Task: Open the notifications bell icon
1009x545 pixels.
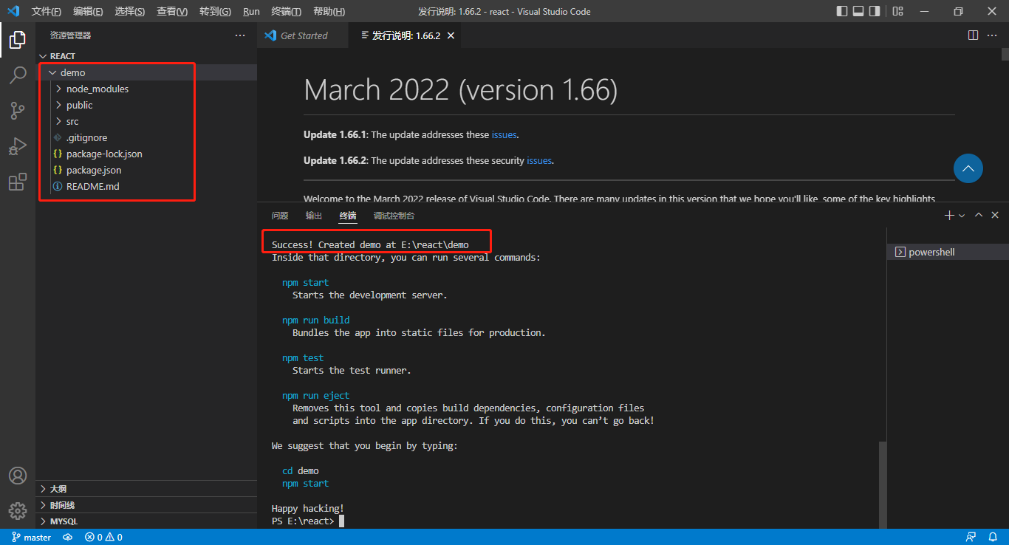Action: [x=994, y=537]
